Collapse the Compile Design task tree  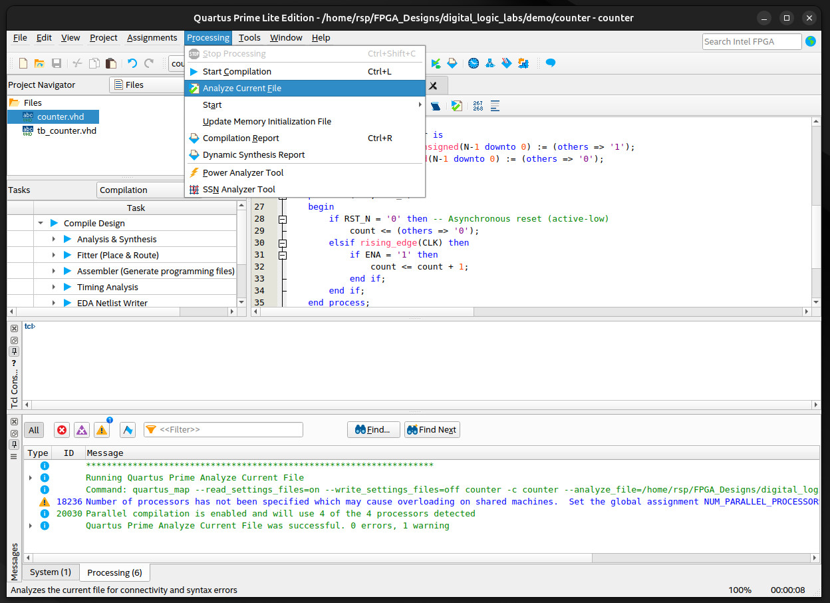coord(41,224)
